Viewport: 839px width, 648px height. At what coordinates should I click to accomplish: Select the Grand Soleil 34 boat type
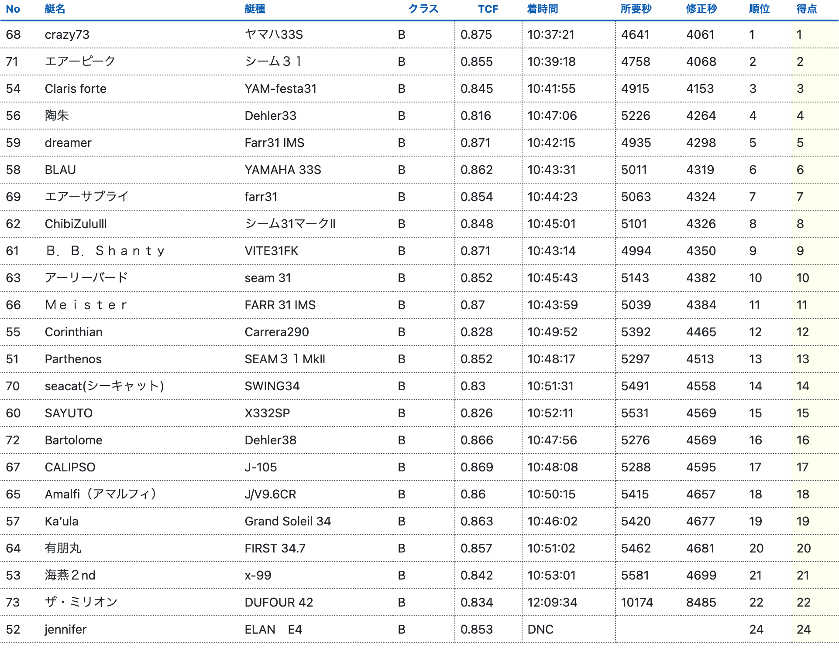(287, 521)
